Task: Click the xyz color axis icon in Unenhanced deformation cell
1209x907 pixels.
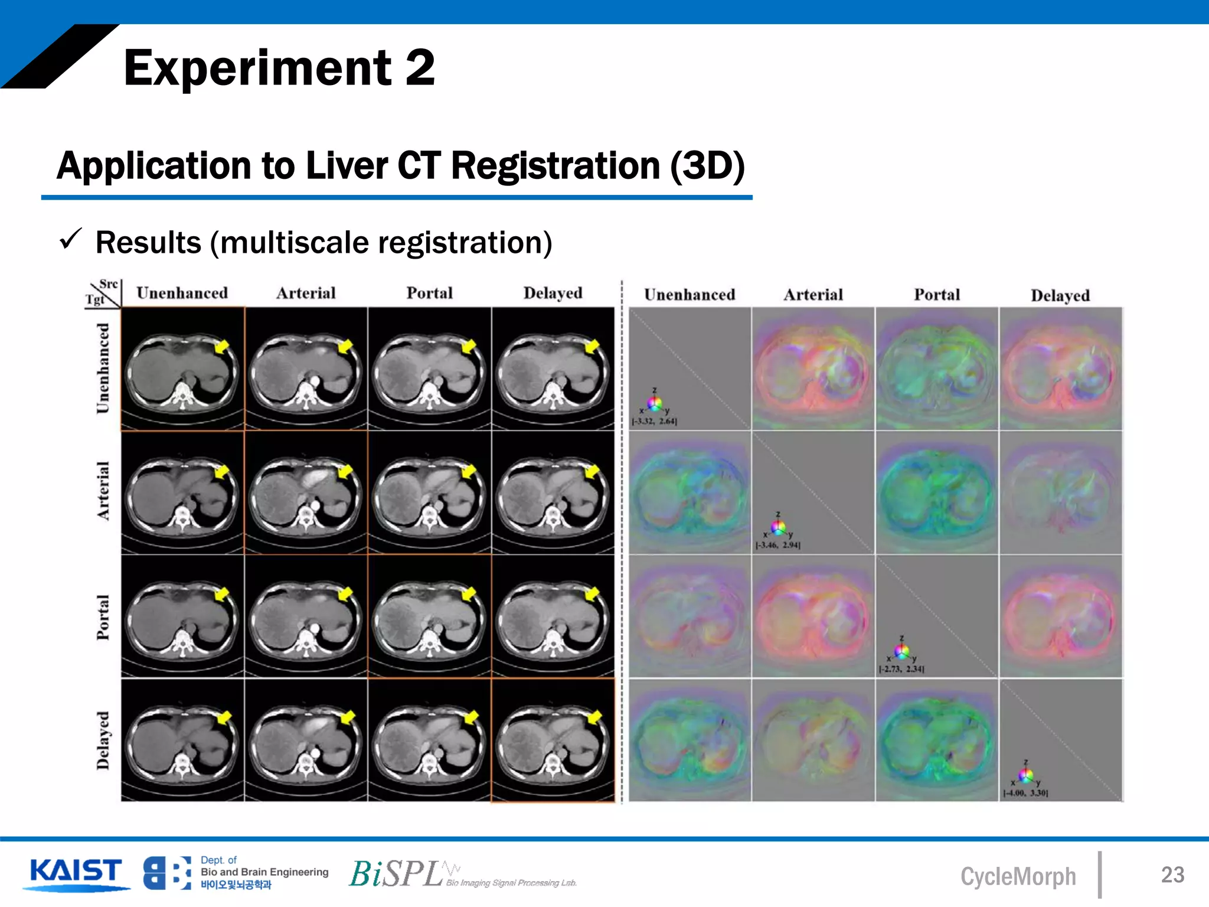Action: 654,404
